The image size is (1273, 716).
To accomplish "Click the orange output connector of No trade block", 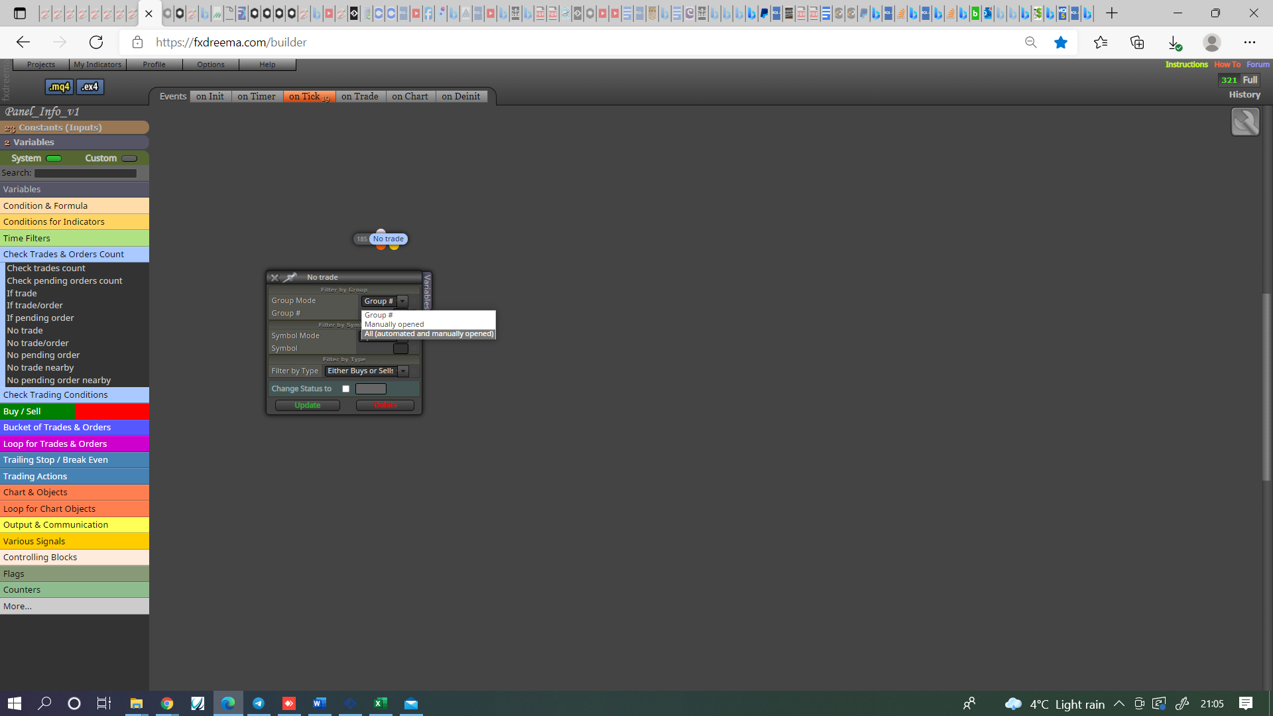I will [x=381, y=247].
